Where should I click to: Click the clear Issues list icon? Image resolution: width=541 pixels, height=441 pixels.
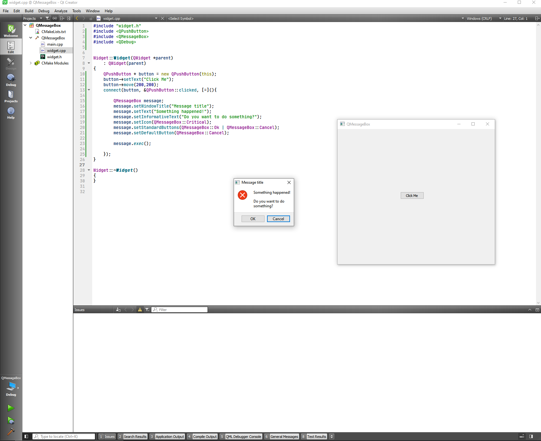click(x=118, y=310)
